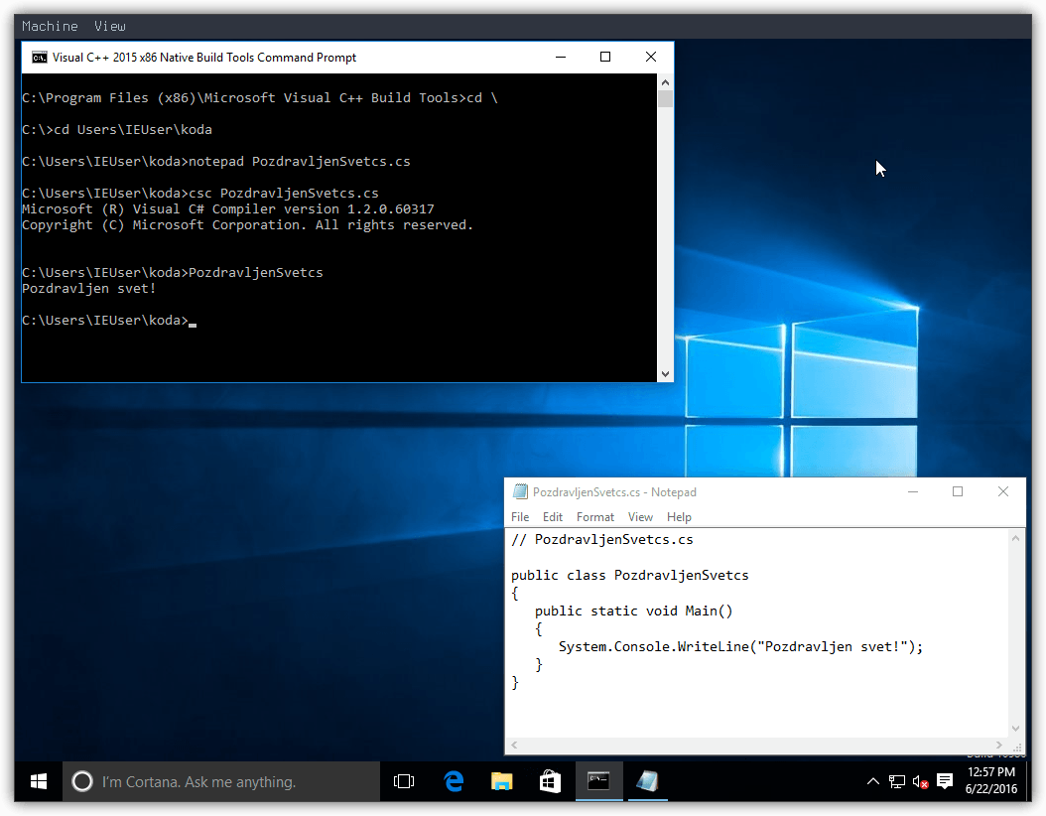
Task: Click the Command Prompt scrollbar down arrow
Action: coord(665,374)
